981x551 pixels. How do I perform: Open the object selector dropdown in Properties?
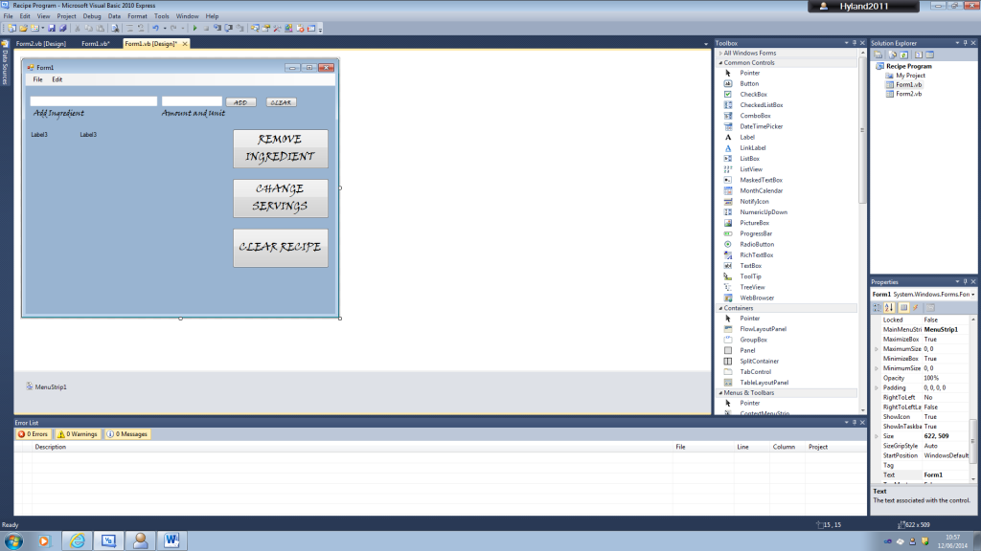[972, 294]
